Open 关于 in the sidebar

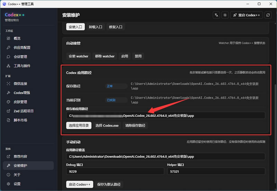point(28,175)
